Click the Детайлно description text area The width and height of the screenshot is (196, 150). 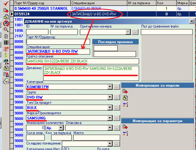[91, 73]
